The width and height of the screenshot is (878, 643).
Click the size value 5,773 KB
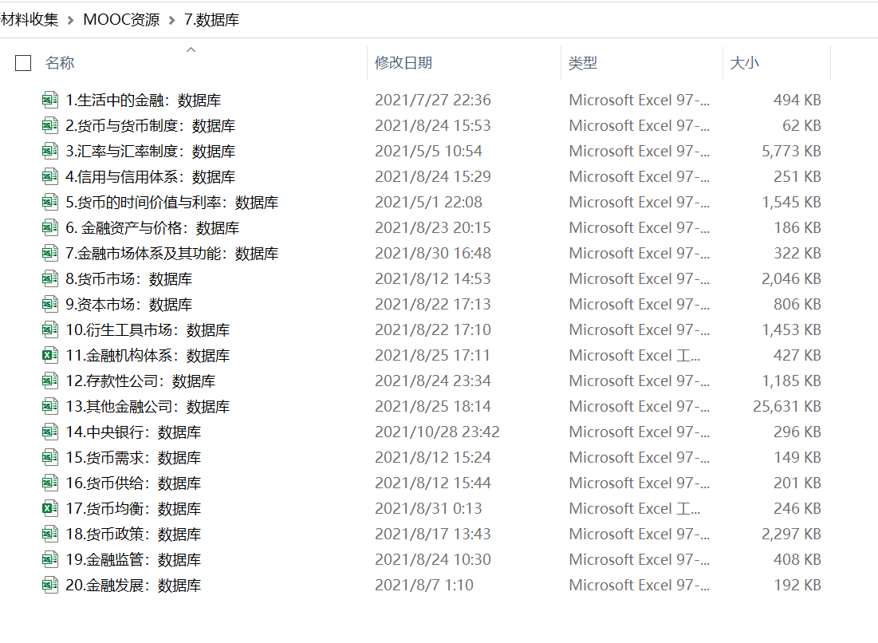click(x=791, y=151)
